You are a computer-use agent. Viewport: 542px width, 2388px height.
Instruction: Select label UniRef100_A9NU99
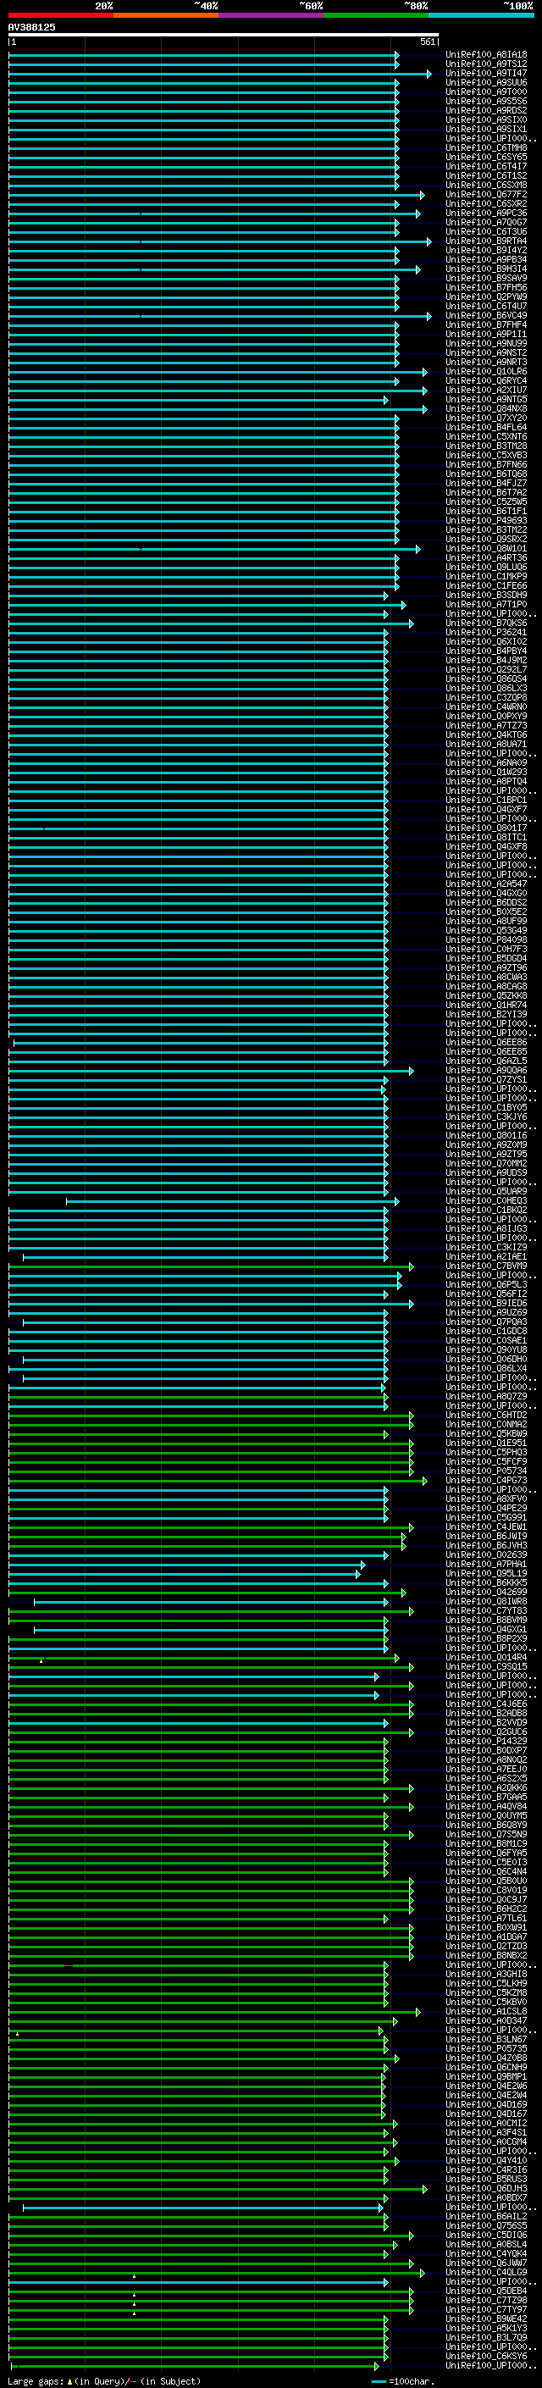[x=486, y=343]
